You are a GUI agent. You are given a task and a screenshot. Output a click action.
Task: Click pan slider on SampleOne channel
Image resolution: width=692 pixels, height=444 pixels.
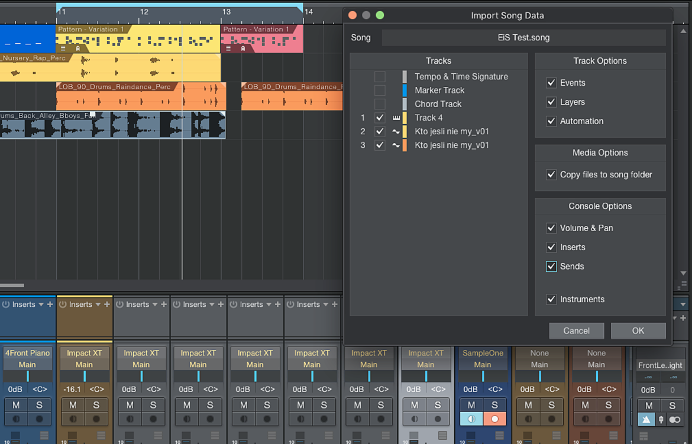pos(483,377)
